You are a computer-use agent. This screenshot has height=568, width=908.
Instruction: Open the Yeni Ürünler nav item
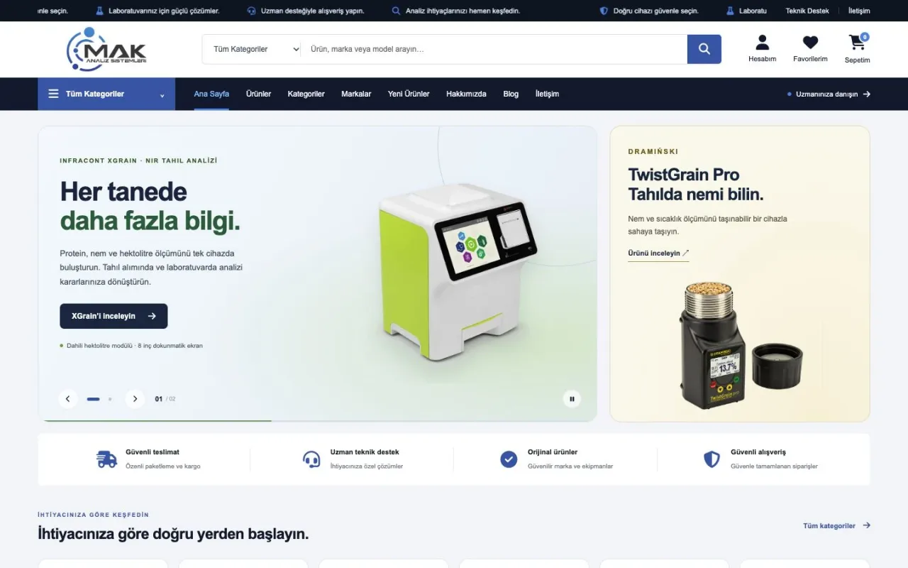[x=409, y=94]
